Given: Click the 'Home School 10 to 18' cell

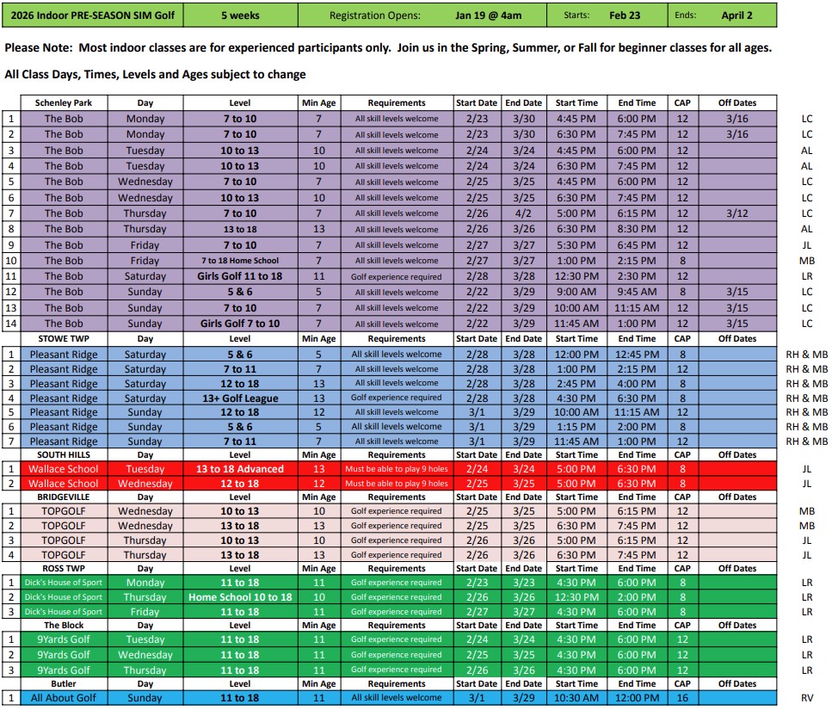Looking at the screenshot, I should pos(240,597).
